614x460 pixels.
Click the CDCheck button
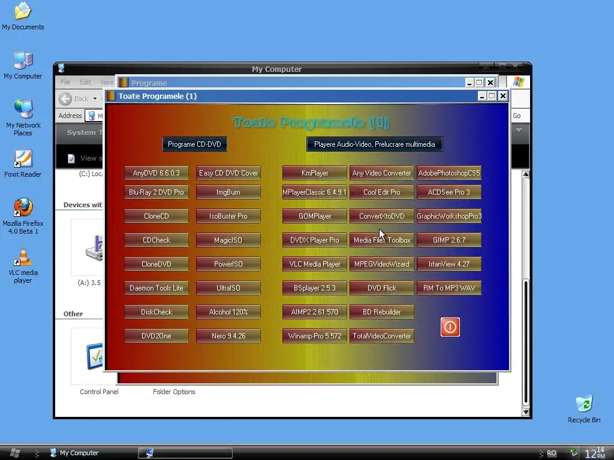pos(156,240)
